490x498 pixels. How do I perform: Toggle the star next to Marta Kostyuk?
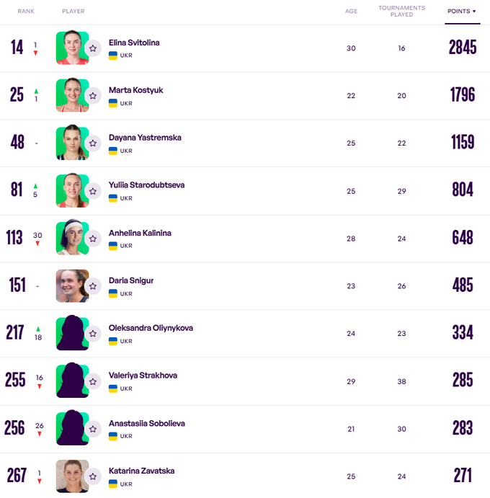(x=93, y=96)
